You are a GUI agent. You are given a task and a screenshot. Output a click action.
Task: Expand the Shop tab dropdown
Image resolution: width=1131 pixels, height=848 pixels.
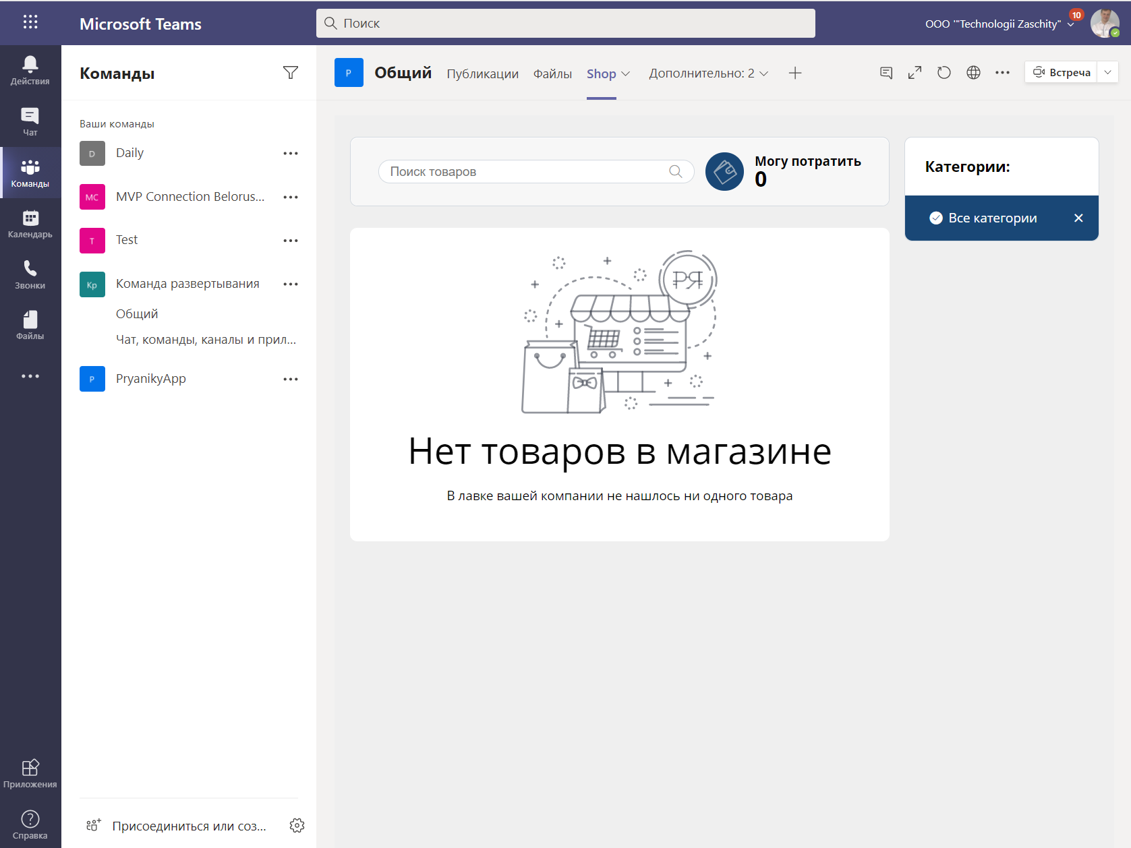point(626,73)
